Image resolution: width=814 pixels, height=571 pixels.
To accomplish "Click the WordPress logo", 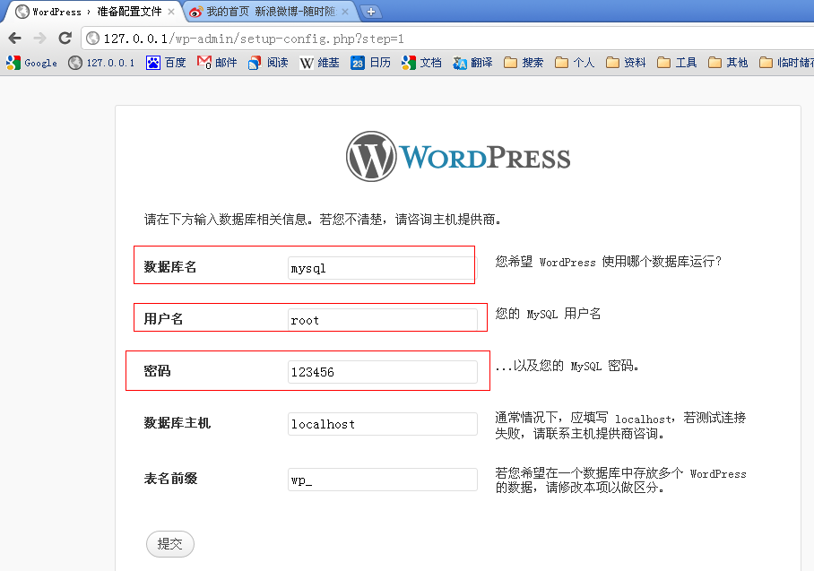I will 458,157.
